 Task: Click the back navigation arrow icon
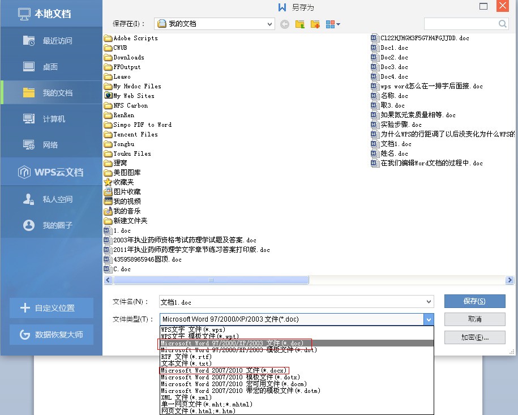(284, 24)
